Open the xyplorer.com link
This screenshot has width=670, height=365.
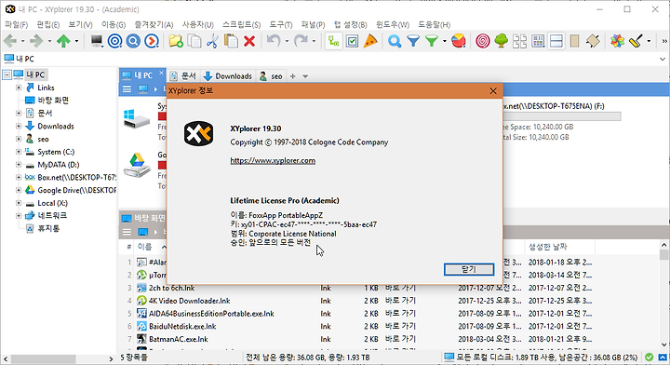[x=273, y=161]
